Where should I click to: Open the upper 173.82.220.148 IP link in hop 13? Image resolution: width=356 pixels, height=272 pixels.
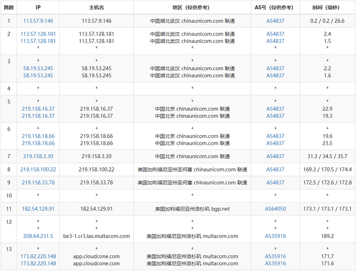tap(38, 256)
